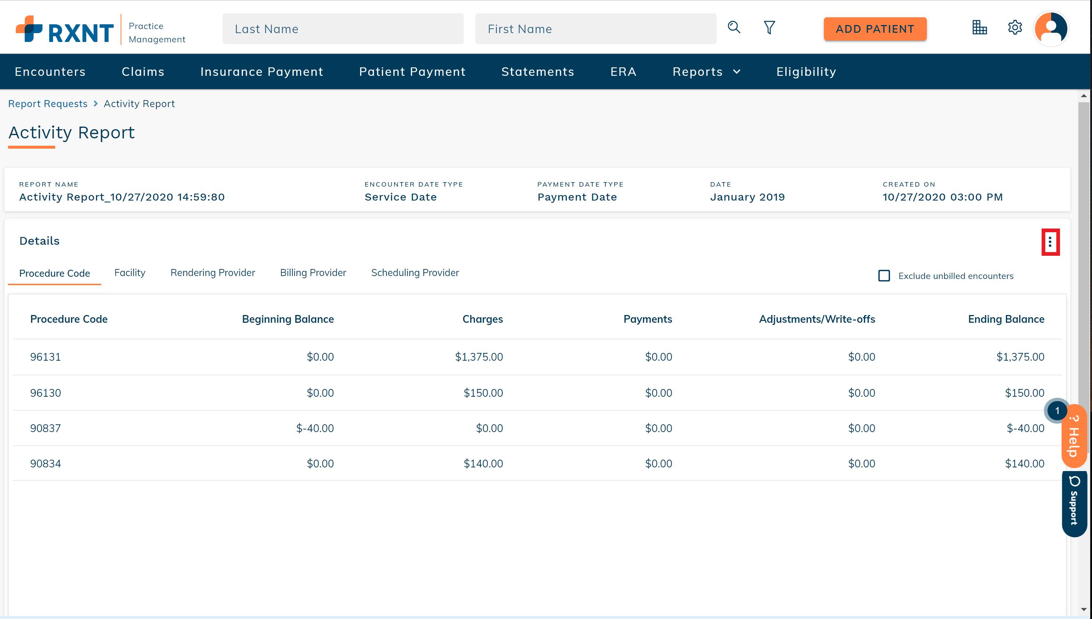1092x619 pixels.
Task: Switch to Rendering Provider tab
Action: coord(213,272)
